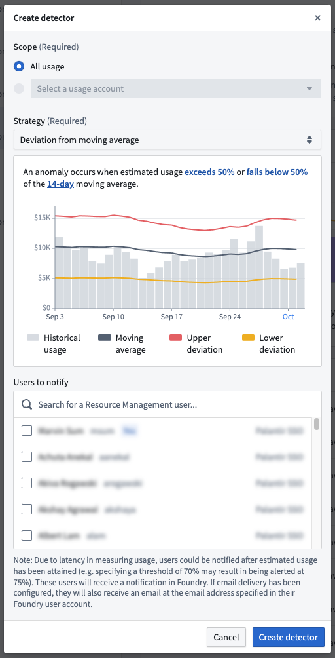The image size is (335, 658).
Task: Click the falls below 50% link
Action: (277, 172)
